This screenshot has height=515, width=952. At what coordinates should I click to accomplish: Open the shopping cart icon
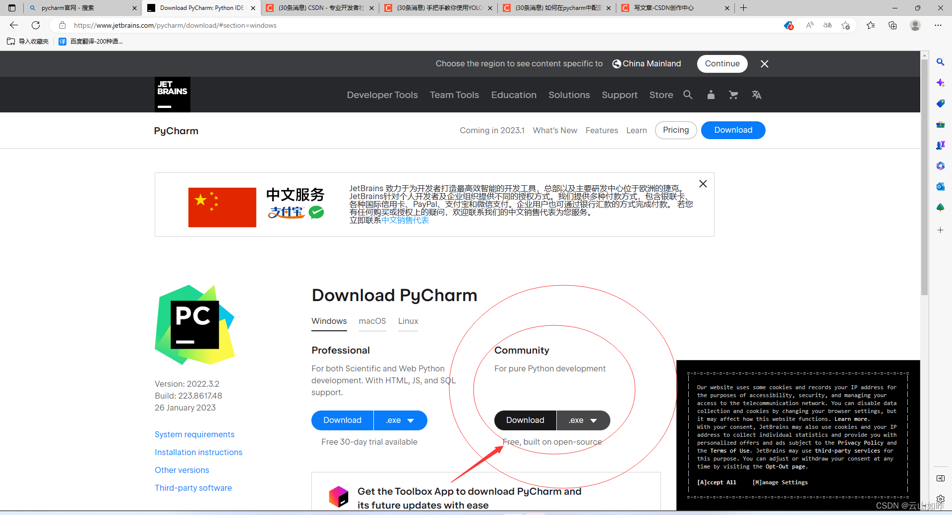click(733, 95)
